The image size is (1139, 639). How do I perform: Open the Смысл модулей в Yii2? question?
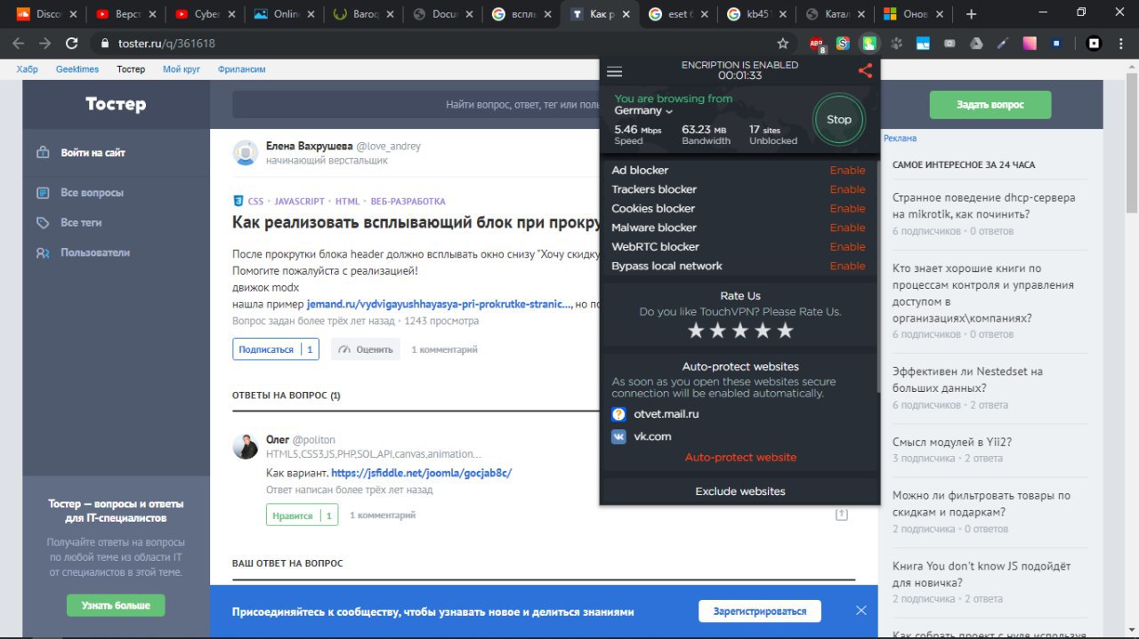click(952, 442)
